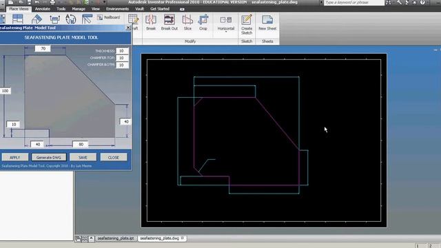Click the Break tool in Modify panel
441x248 pixels.
coord(151,23)
